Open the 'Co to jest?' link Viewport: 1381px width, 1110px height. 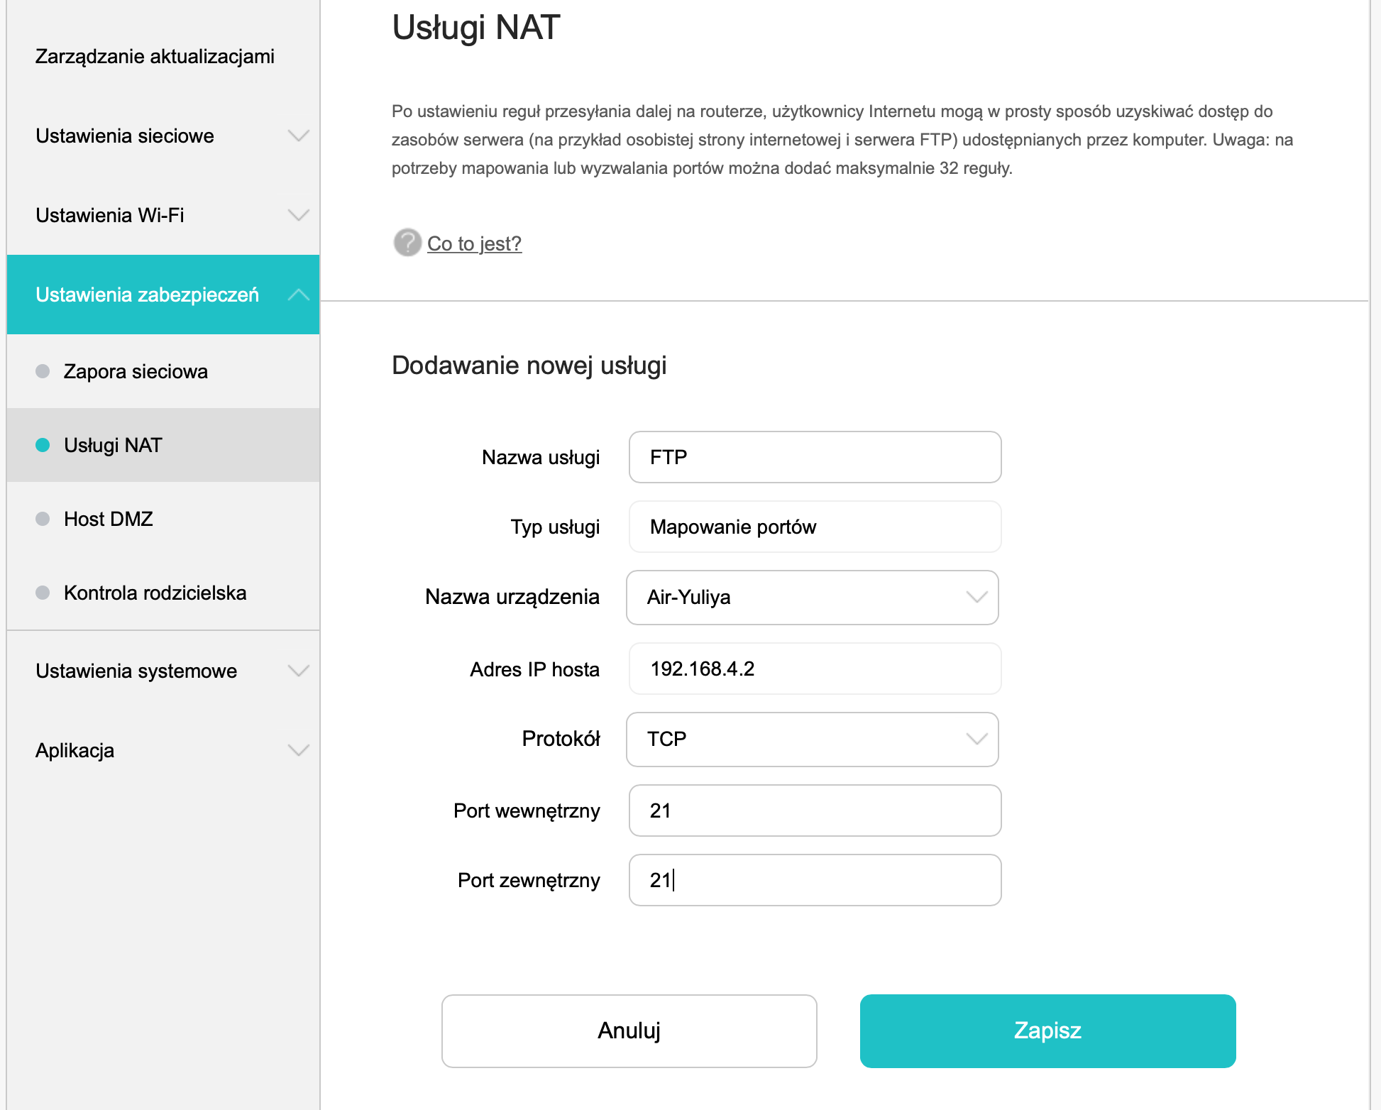(x=474, y=243)
